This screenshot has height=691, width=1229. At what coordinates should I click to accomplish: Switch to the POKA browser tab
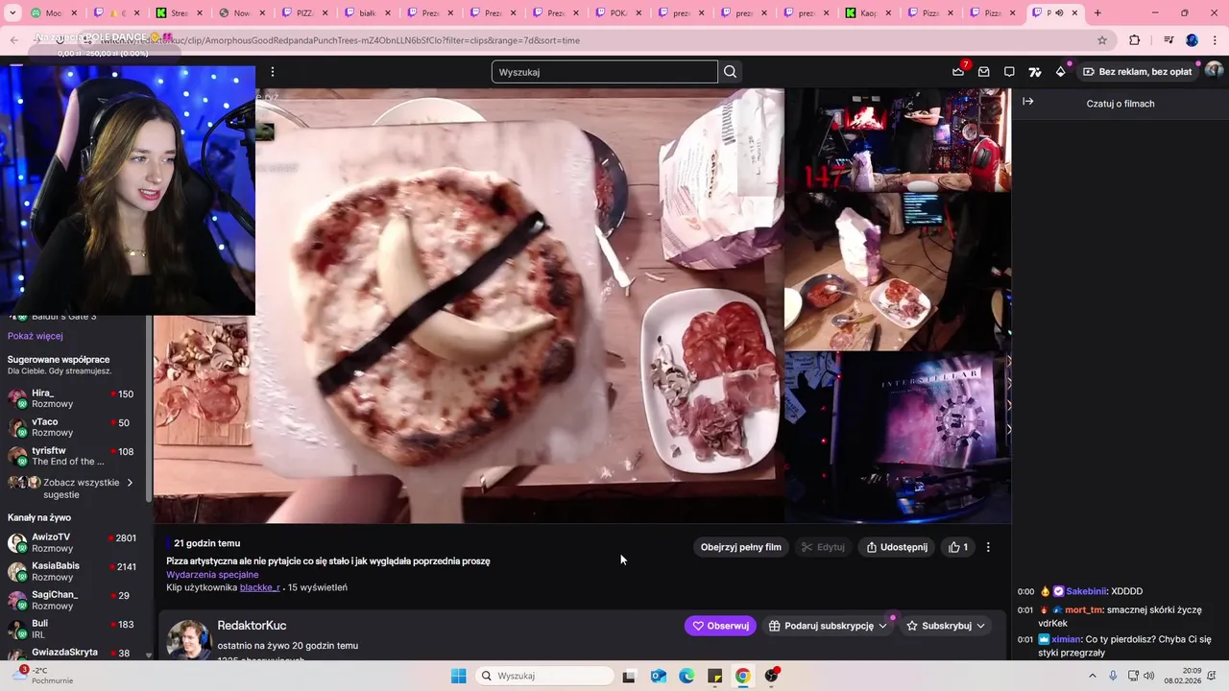click(617, 12)
